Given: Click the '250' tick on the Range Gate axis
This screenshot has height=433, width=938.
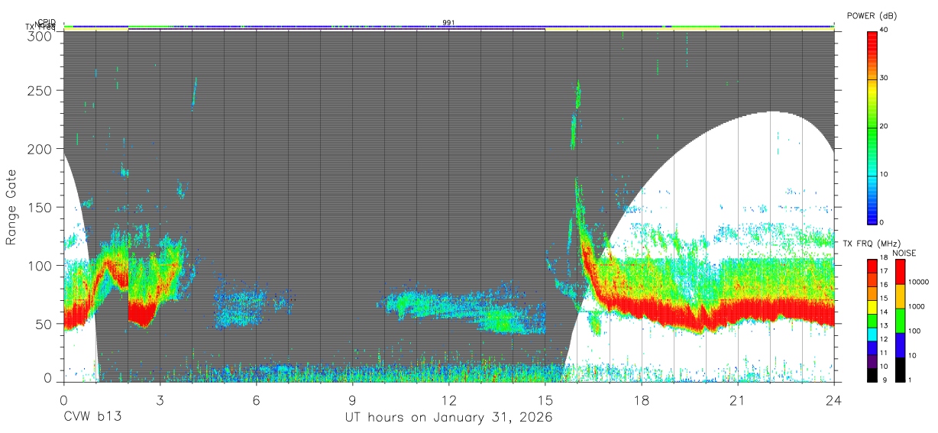Looking at the screenshot, I should click(40, 91).
